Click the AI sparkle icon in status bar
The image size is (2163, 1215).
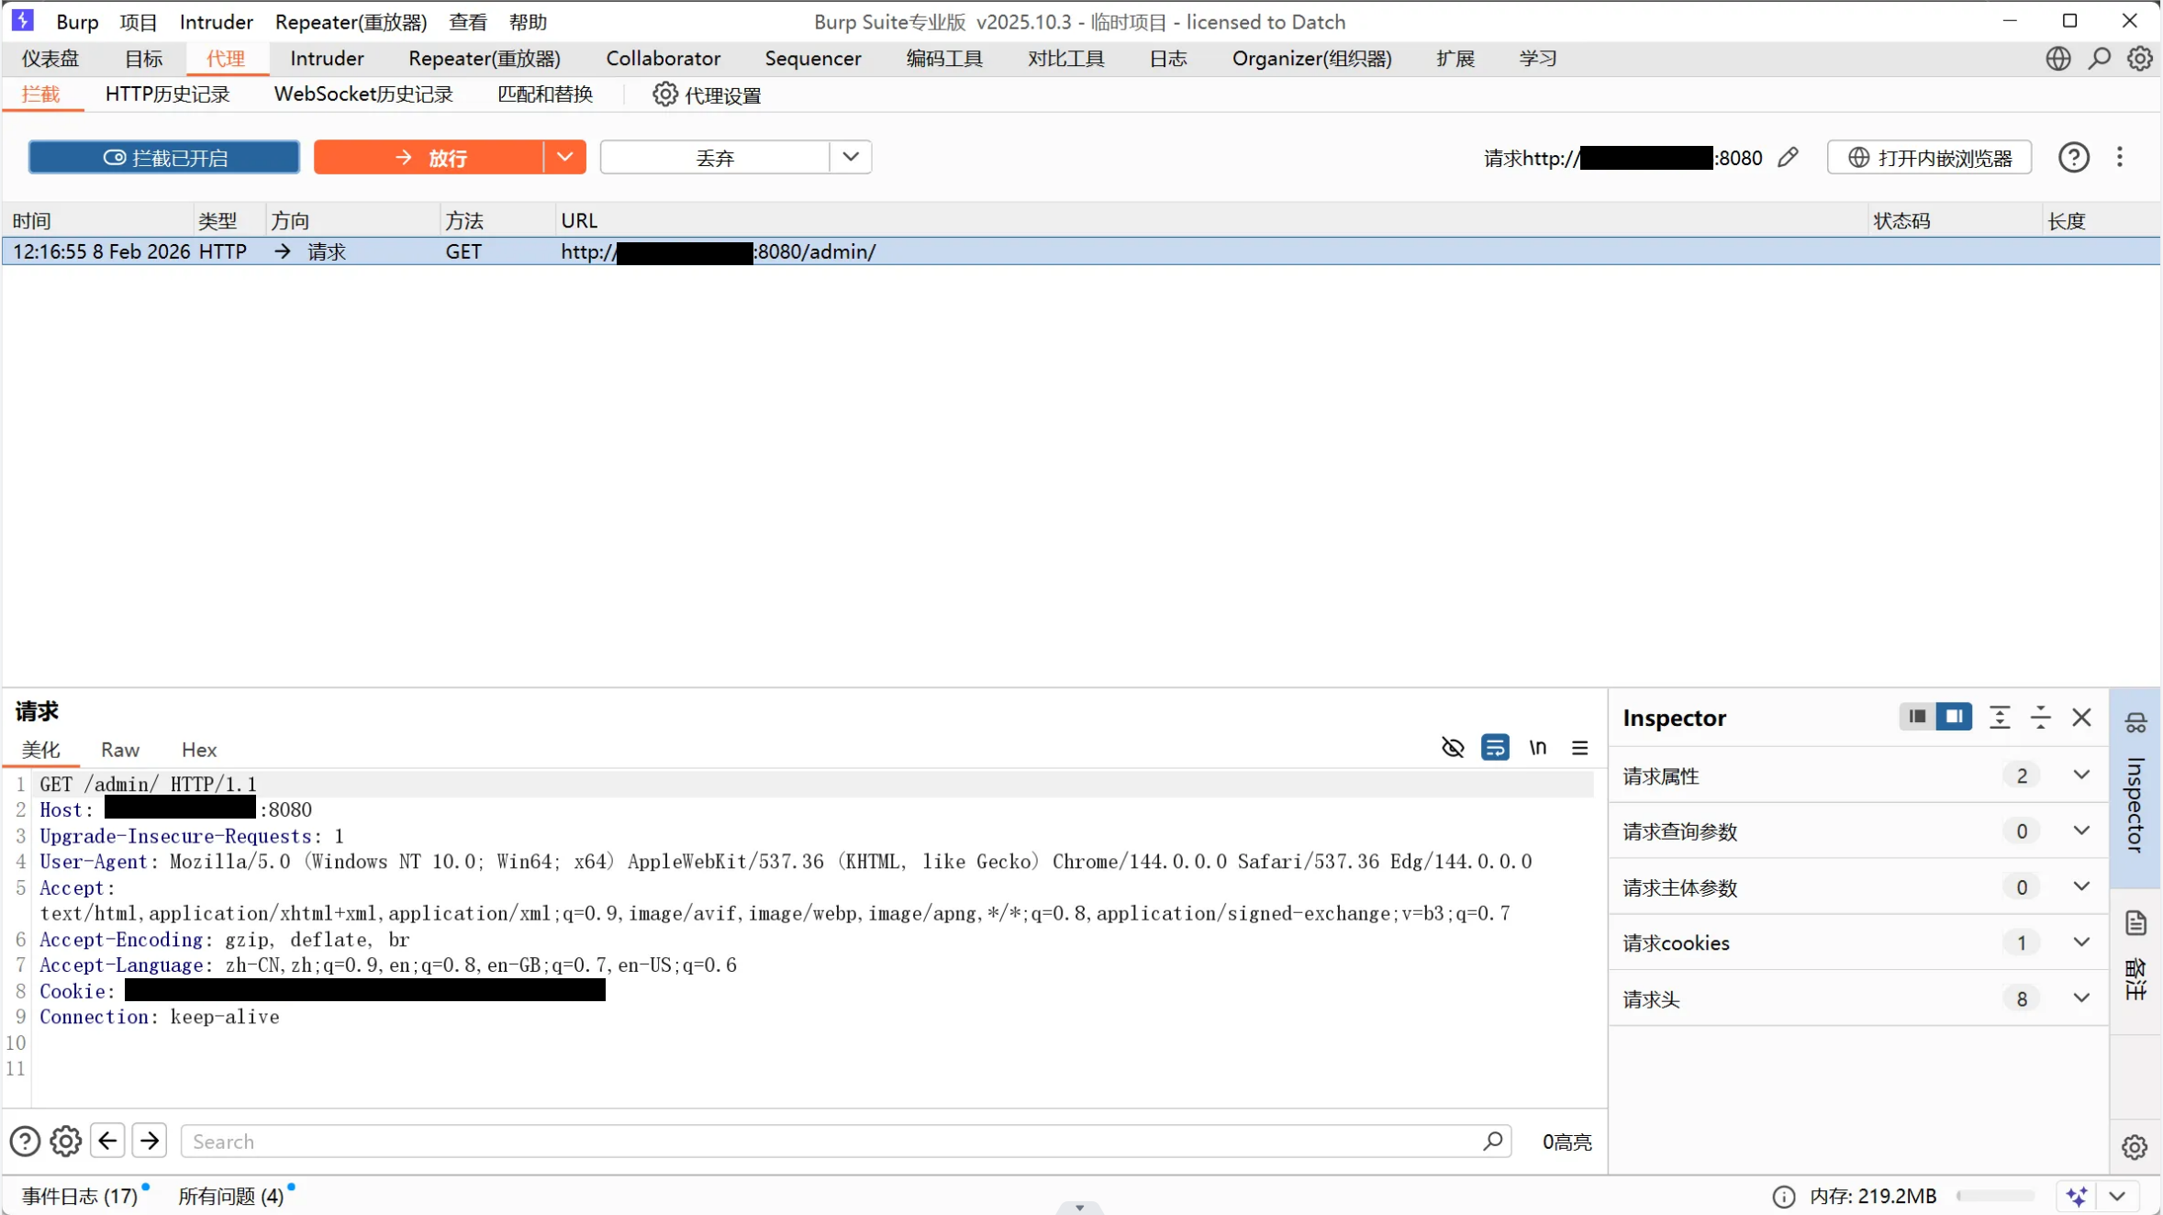[2078, 1197]
